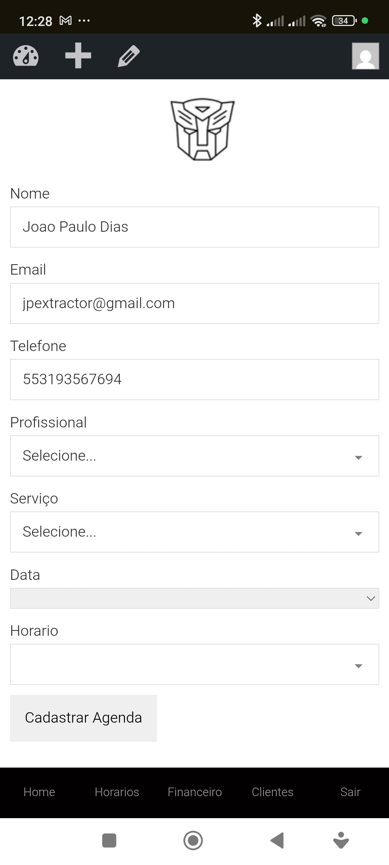Screen dimensions: 389x865
Task: Expand the Serviço dropdown
Action: point(194,532)
